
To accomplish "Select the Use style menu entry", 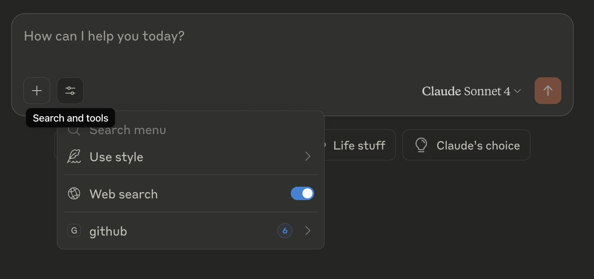I will click(x=191, y=157).
